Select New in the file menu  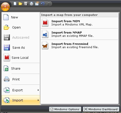[x=21, y=17]
